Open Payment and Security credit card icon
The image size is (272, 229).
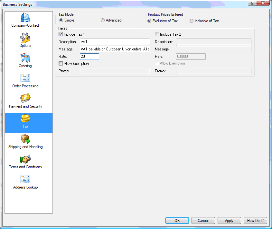(x=25, y=98)
